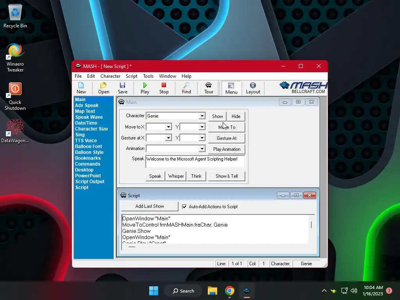The width and height of the screenshot is (400, 300).
Task: Click the MASH app icon in title bar
Action: pyautogui.click(x=78, y=66)
